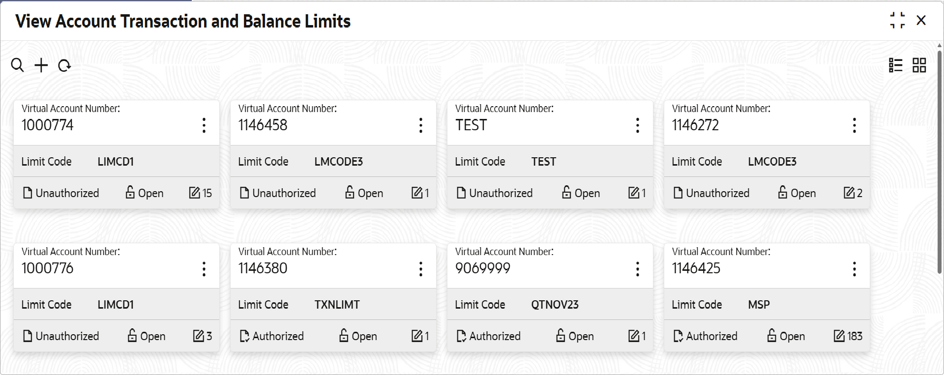
Task: Show actions for virtual account 1146425
Action: point(855,269)
